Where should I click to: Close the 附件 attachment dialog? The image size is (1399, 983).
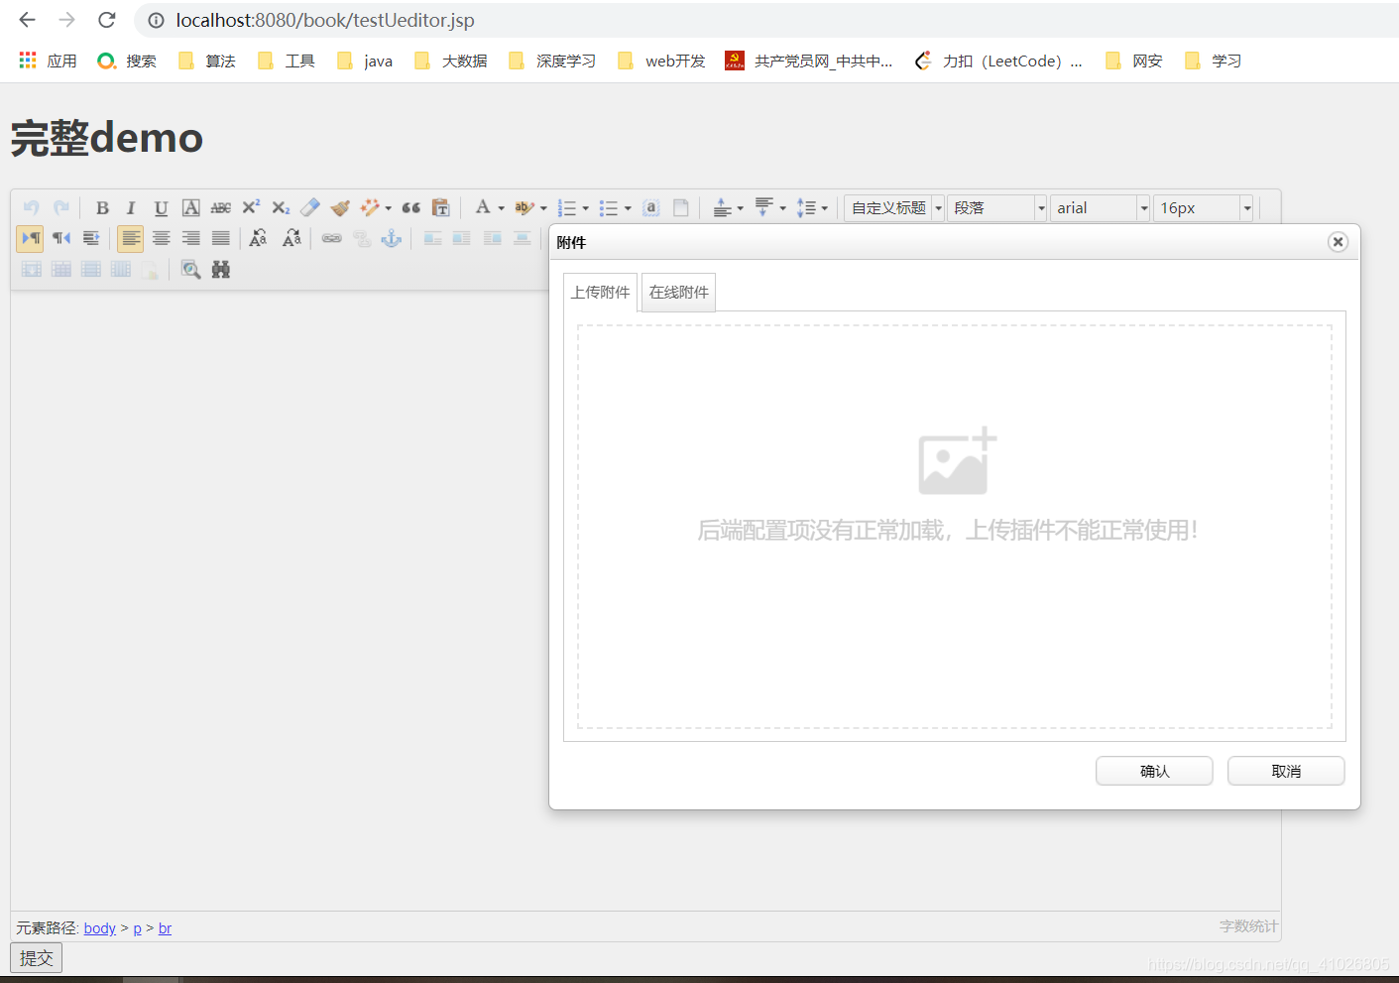click(x=1338, y=242)
